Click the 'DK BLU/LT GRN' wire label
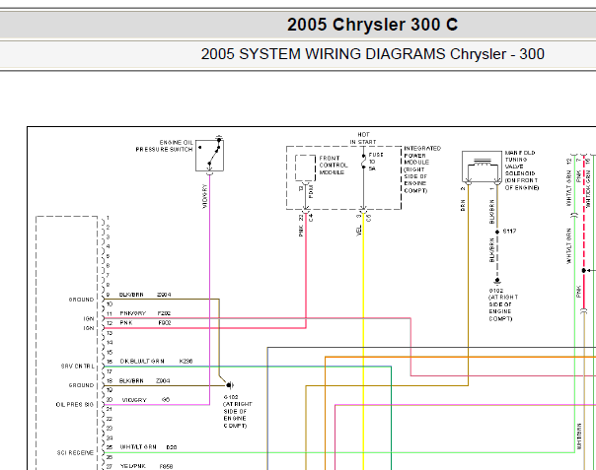The width and height of the screenshot is (596, 470). (x=142, y=361)
